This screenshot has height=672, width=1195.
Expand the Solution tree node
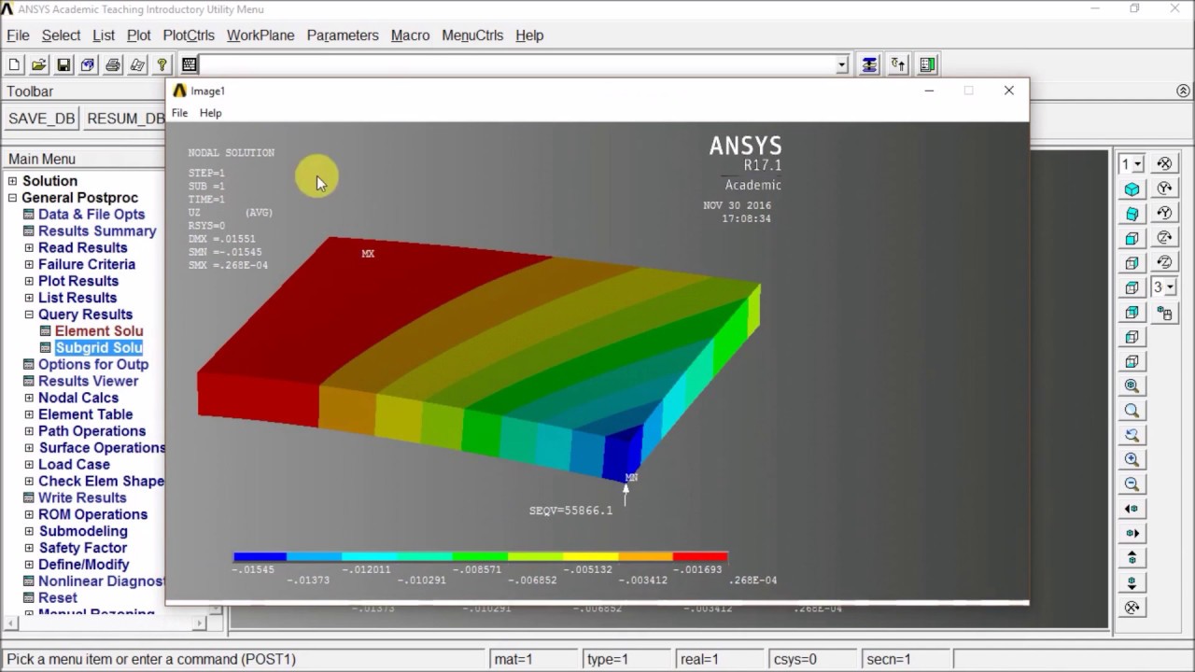13,181
